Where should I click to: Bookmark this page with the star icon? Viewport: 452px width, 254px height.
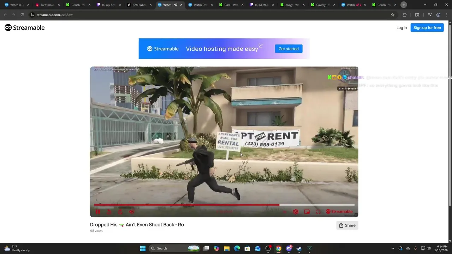tap(392, 15)
